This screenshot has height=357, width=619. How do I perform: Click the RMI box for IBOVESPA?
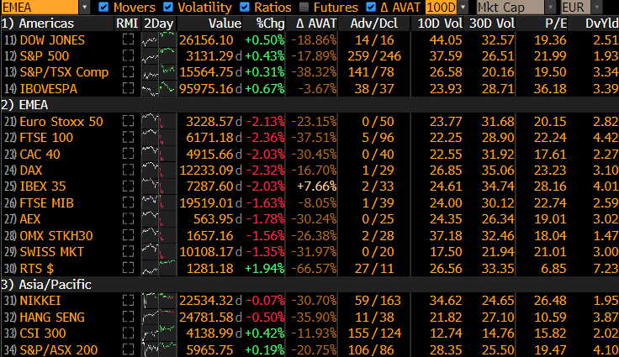click(128, 88)
